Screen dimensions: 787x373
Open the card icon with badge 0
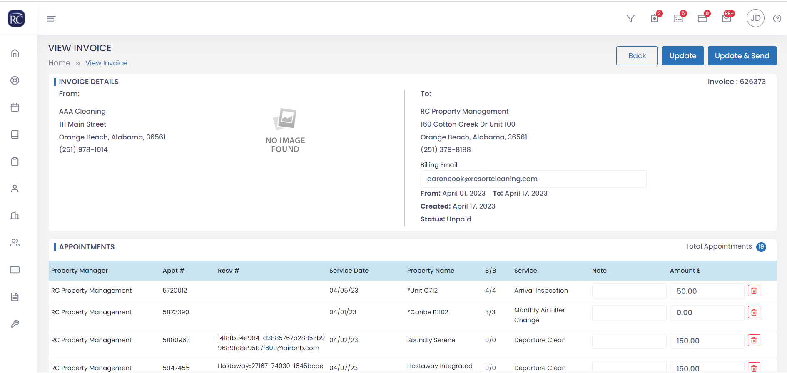point(703,18)
